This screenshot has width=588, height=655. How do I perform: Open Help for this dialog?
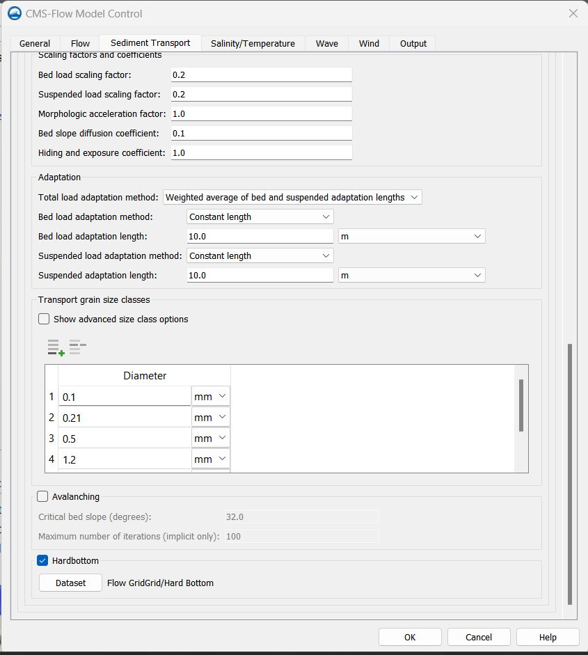pyautogui.click(x=548, y=637)
